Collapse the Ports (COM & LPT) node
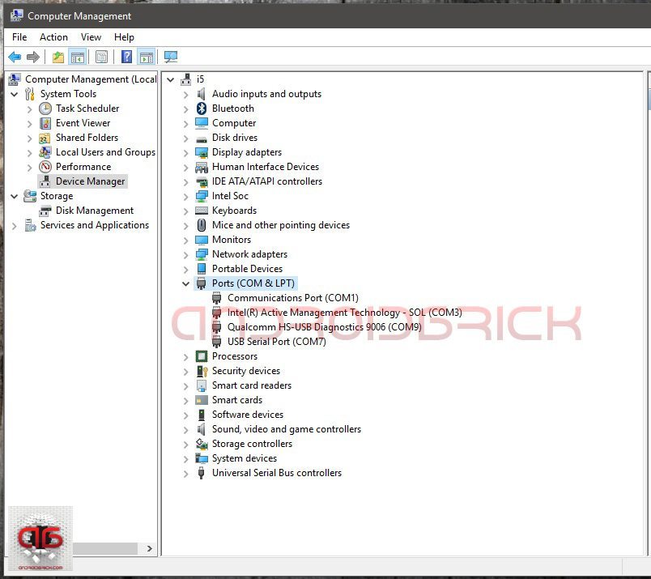The width and height of the screenshot is (651, 579). (x=186, y=283)
